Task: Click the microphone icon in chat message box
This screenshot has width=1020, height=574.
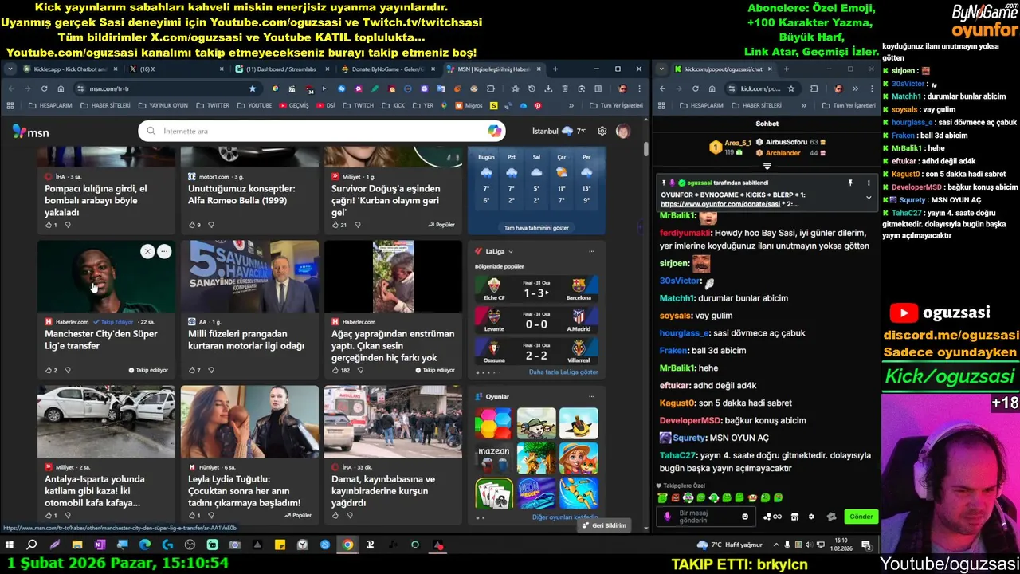Action: click(667, 517)
